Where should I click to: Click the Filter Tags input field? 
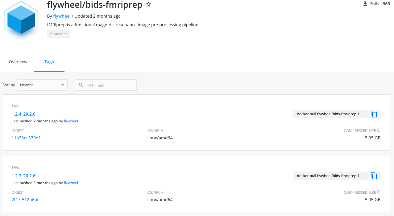106,85
